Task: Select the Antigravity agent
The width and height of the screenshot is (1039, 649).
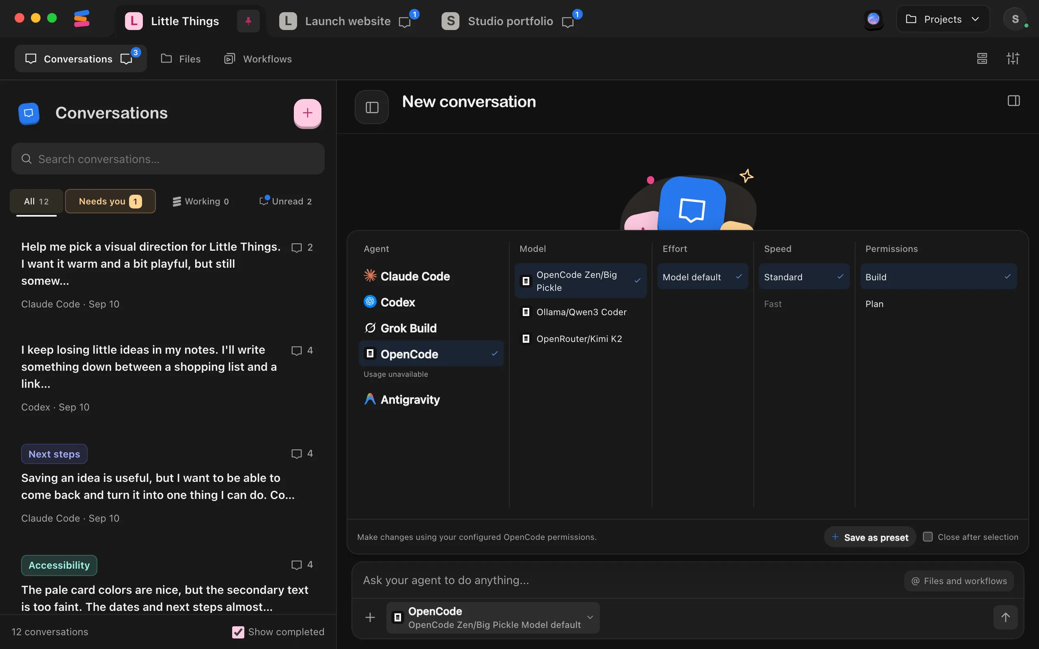Action: pyautogui.click(x=431, y=400)
